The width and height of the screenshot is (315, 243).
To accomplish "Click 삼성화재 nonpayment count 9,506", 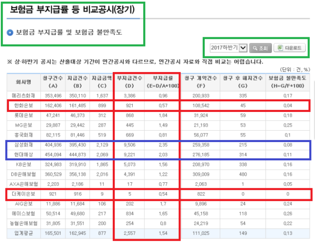I will coord(130,145).
